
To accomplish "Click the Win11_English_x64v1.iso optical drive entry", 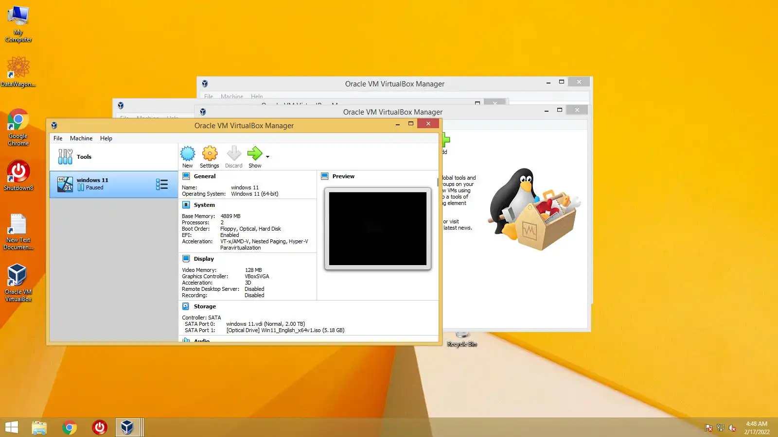I will [285, 330].
